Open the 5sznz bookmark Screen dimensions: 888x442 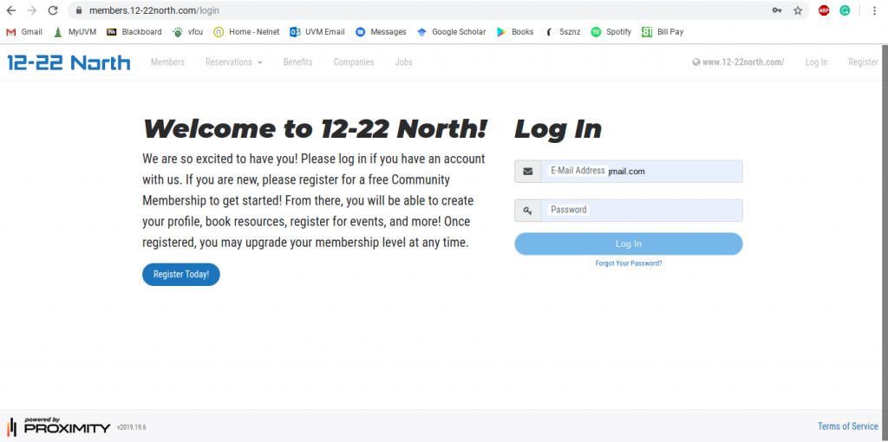562,32
